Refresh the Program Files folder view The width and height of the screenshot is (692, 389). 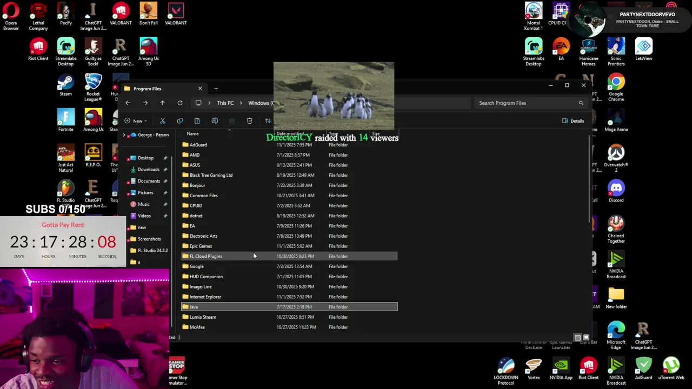(179, 103)
